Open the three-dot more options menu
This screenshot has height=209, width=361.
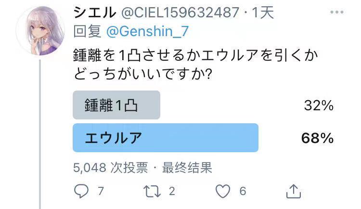tap(337, 12)
